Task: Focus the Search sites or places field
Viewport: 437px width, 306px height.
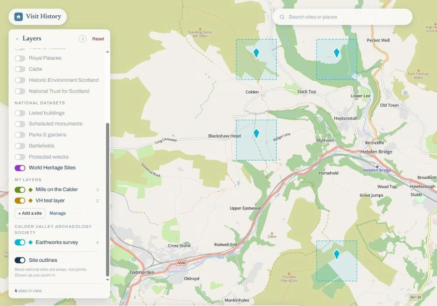Action: tap(343, 17)
